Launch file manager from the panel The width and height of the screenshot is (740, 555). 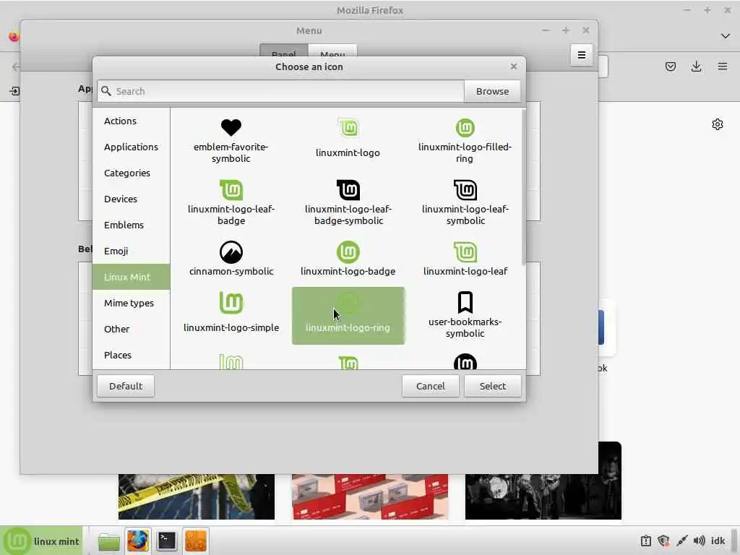click(109, 541)
